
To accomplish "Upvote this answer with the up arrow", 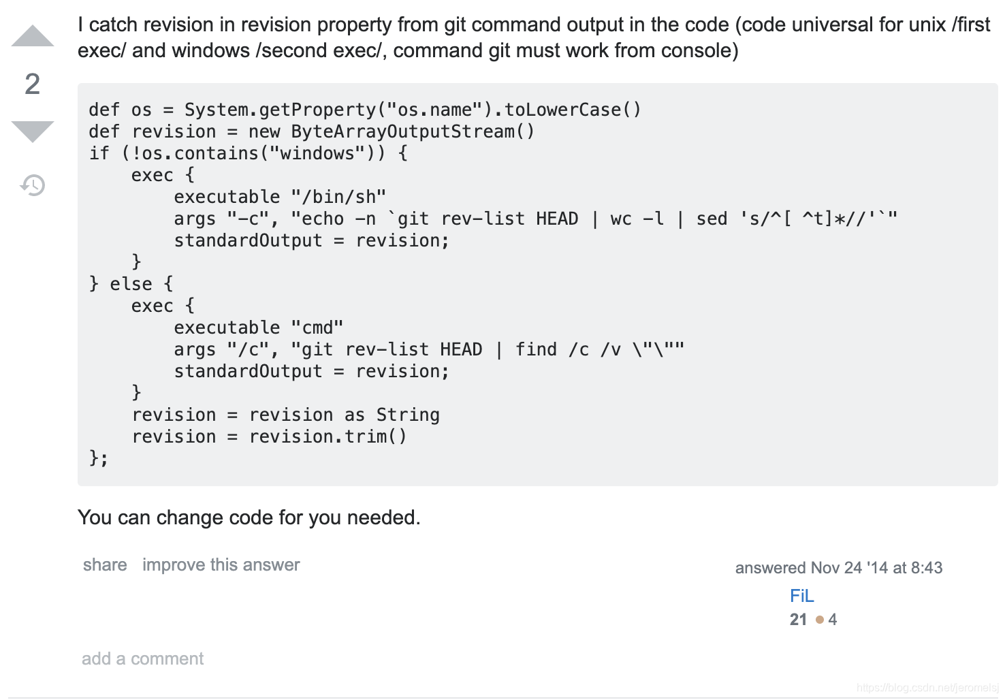I will tap(33, 35).
